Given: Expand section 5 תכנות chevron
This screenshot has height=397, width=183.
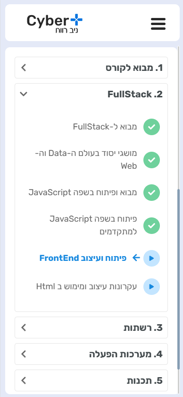Looking at the screenshot, I should coord(24,380).
